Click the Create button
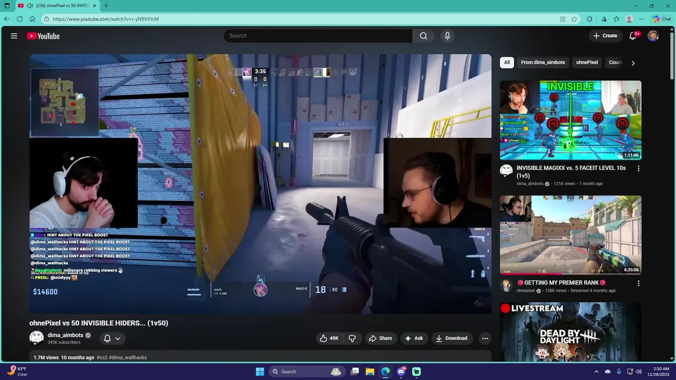The height and width of the screenshot is (380, 676). coord(605,36)
